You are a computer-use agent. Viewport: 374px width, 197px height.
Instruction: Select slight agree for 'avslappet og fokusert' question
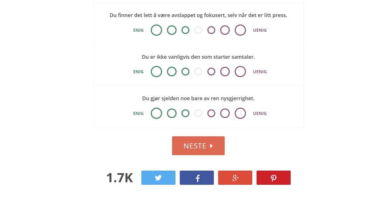[x=185, y=30]
